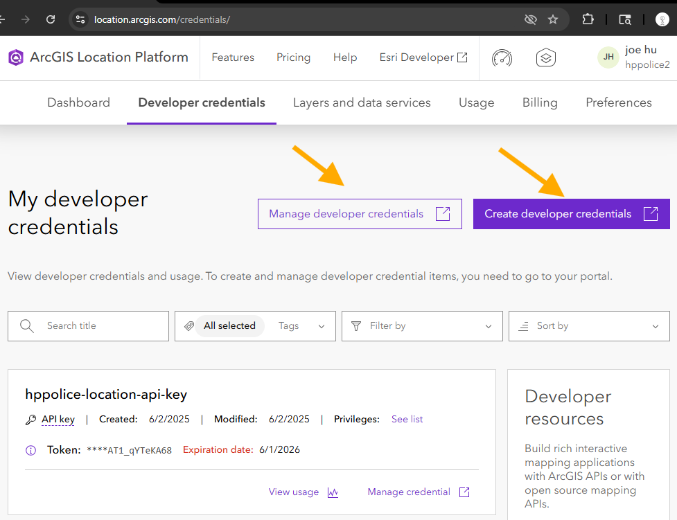The width and height of the screenshot is (677, 520).
Task: Open the usage gauge icon in header
Action: coord(502,58)
